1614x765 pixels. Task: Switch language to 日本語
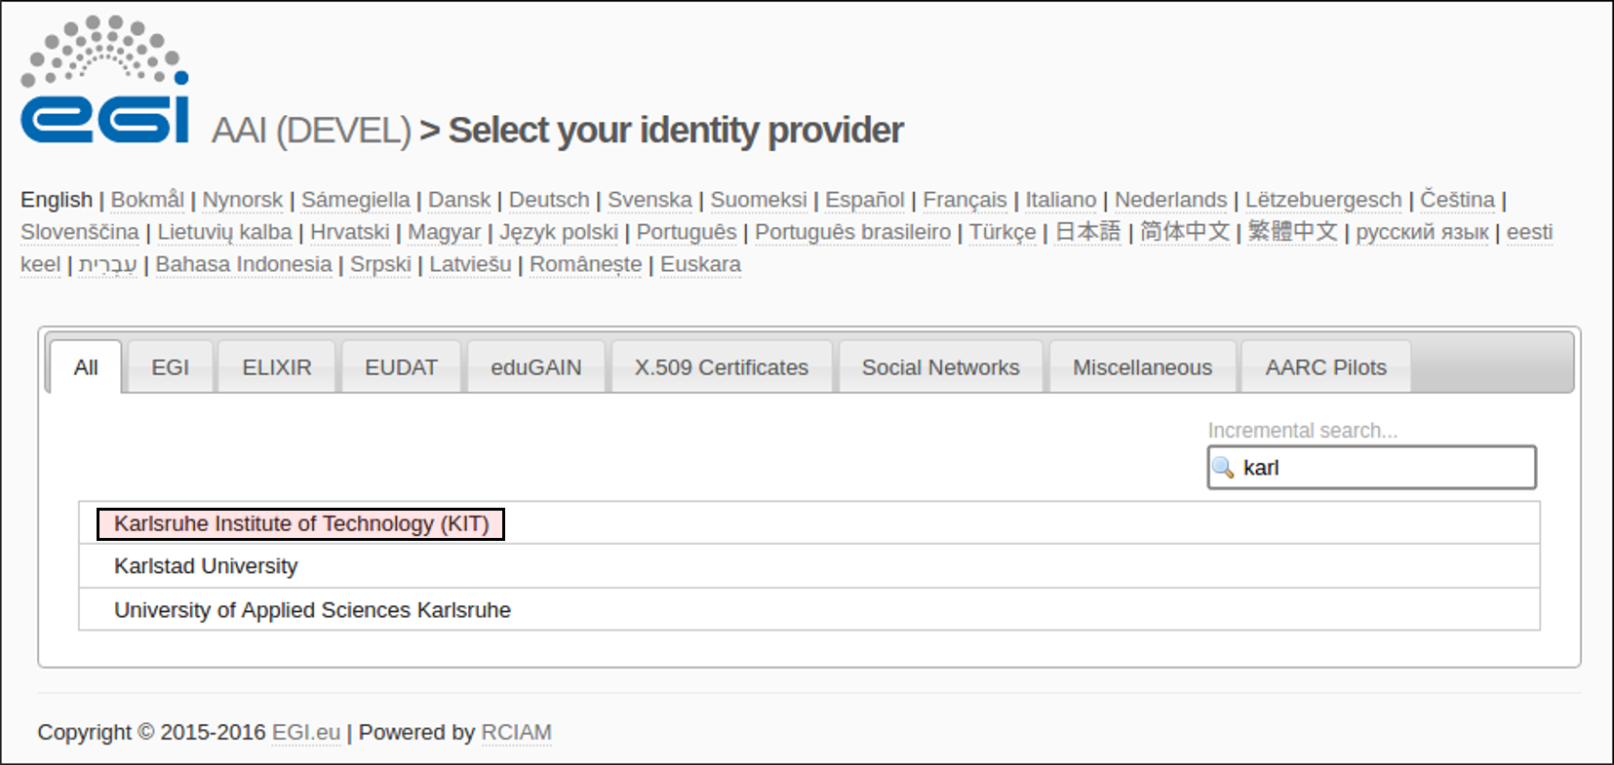click(1088, 232)
